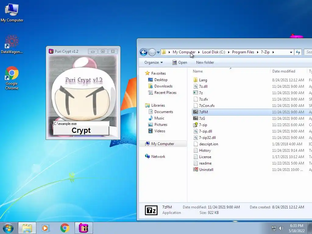Select 7-zip32.dll file icon
The height and width of the screenshot is (234, 312).
point(196,137)
